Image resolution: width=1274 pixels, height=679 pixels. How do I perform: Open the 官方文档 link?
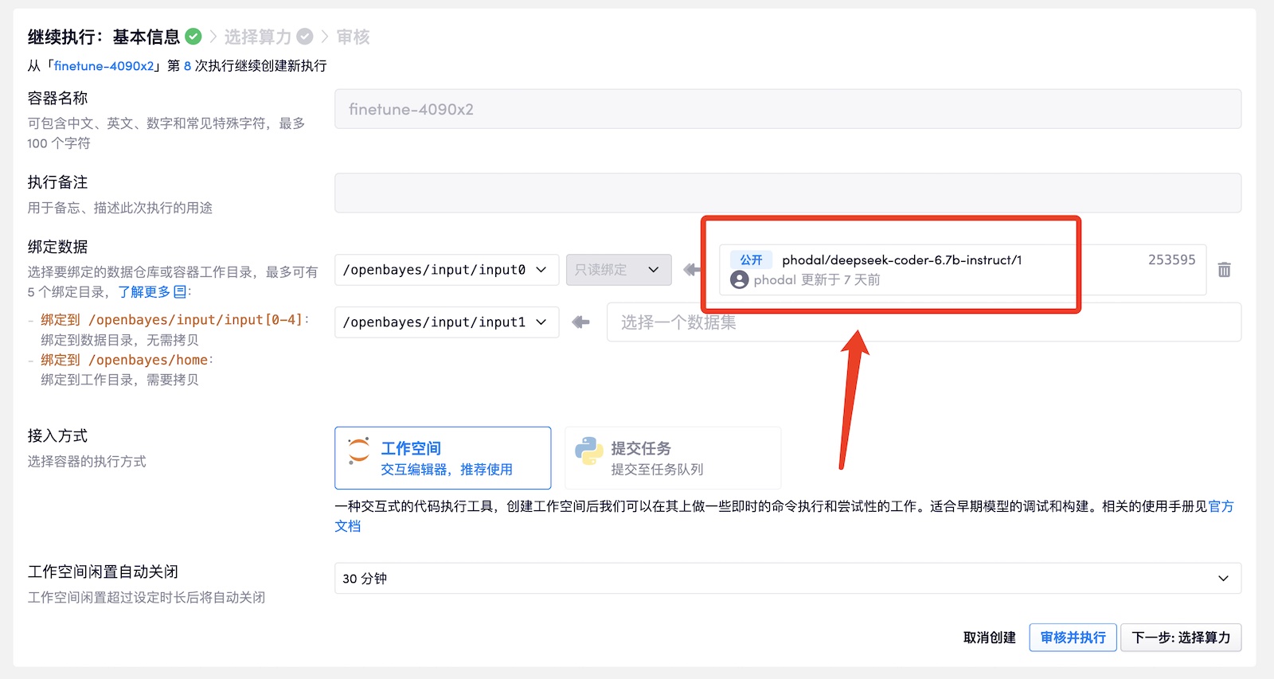pyautogui.click(x=1221, y=506)
